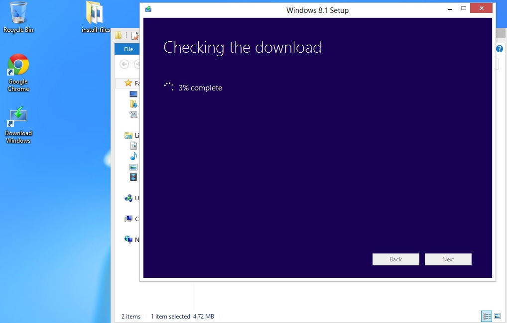Select the Download Windows desktop shortcut

[x=18, y=125]
